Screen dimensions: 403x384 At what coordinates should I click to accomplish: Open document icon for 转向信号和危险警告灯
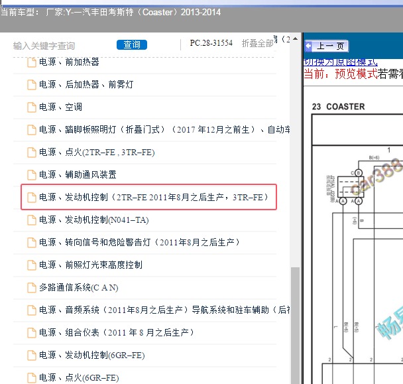(32, 243)
